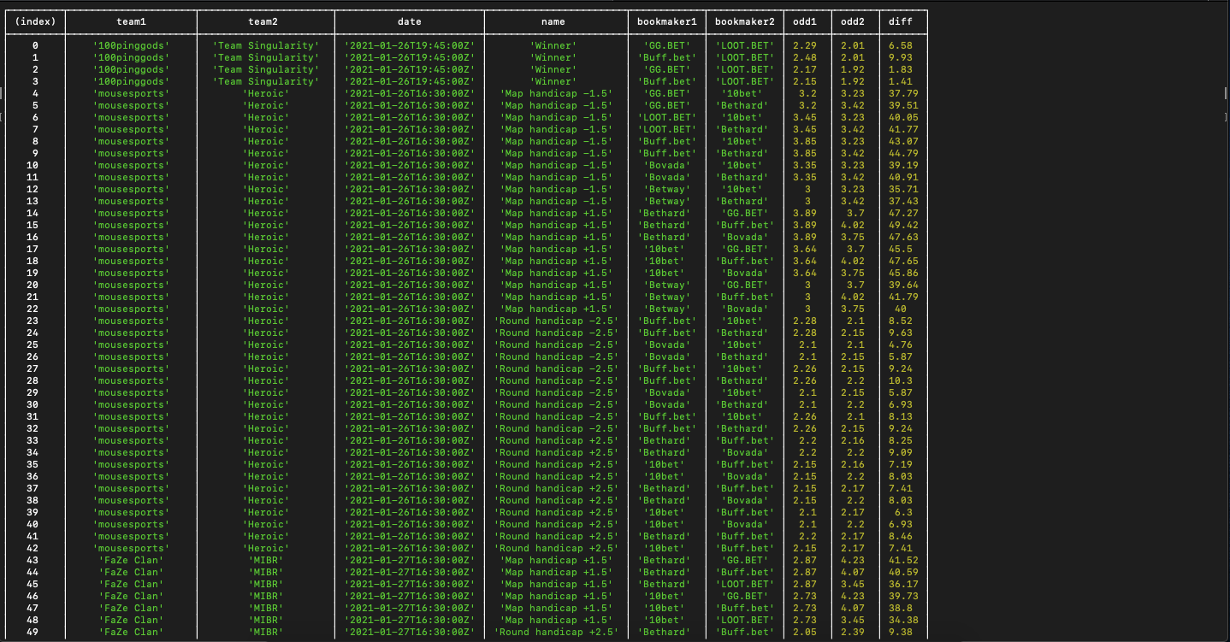Select 'Bovada' bookmaker1 in row 10

pos(668,165)
